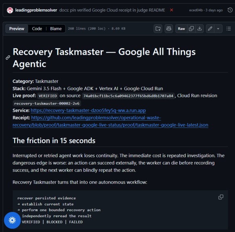The image size is (235, 232).
Task: Switch to the Blame tab
Action: [x=56, y=29]
